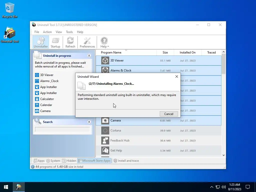
Task: Open the notification center
Action: [248, 187]
